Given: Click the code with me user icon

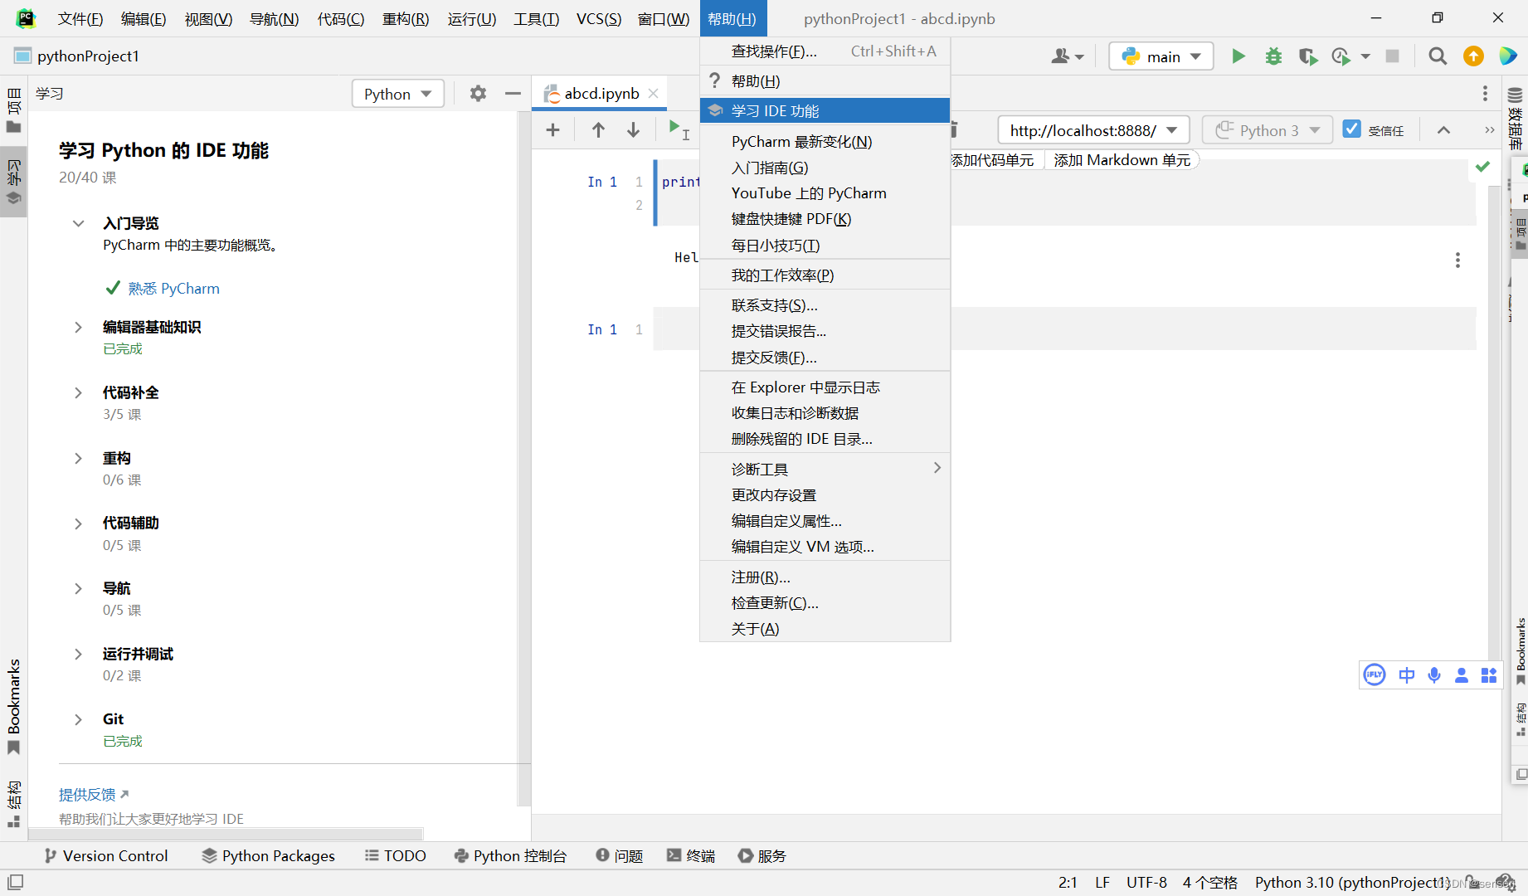Looking at the screenshot, I should point(1068,56).
